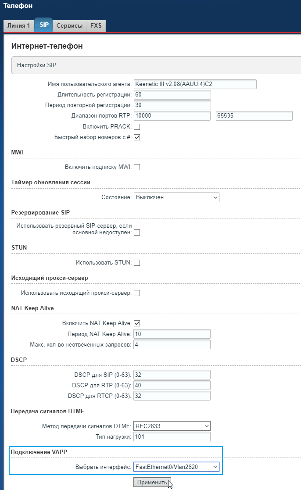The image size is (301, 490).
Task: Switch to the Линия 1 tab
Action: tap(18, 25)
